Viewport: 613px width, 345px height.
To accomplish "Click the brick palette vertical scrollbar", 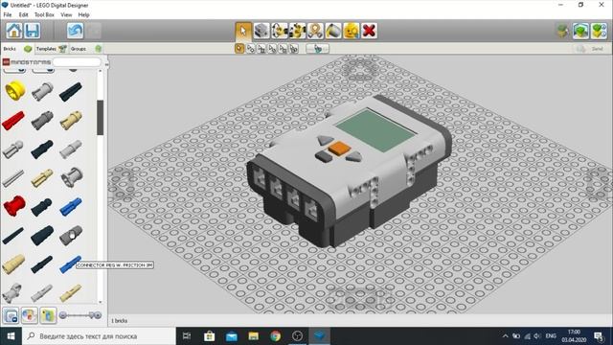I will point(100,117).
